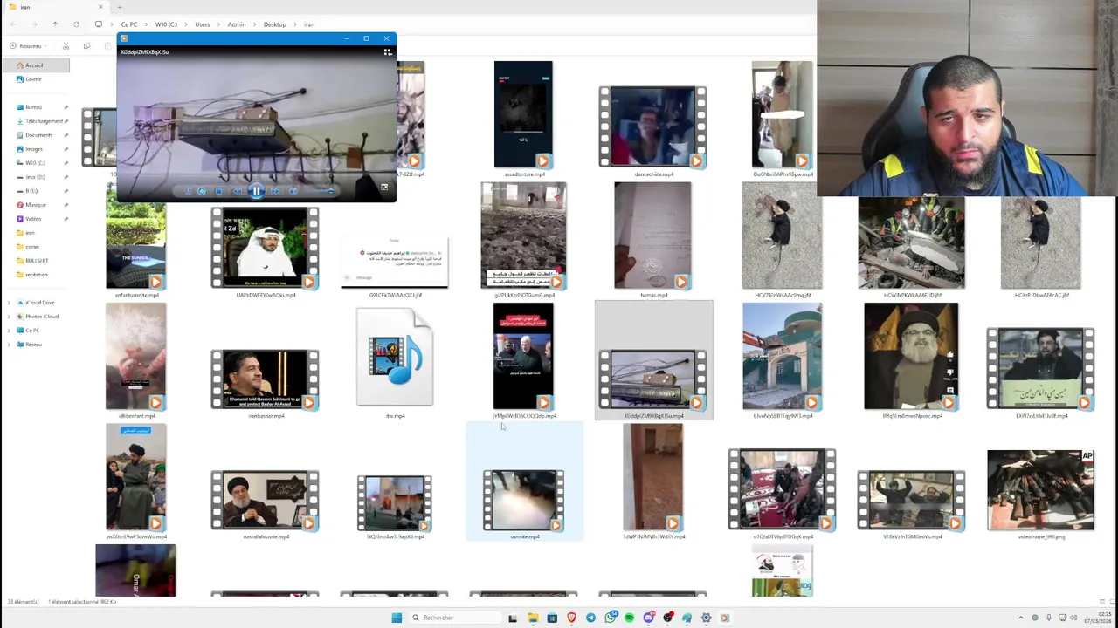This screenshot has height=628, width=1118.
Task: Click Ce PC in the breadcrumb
Action: (129, 24)
